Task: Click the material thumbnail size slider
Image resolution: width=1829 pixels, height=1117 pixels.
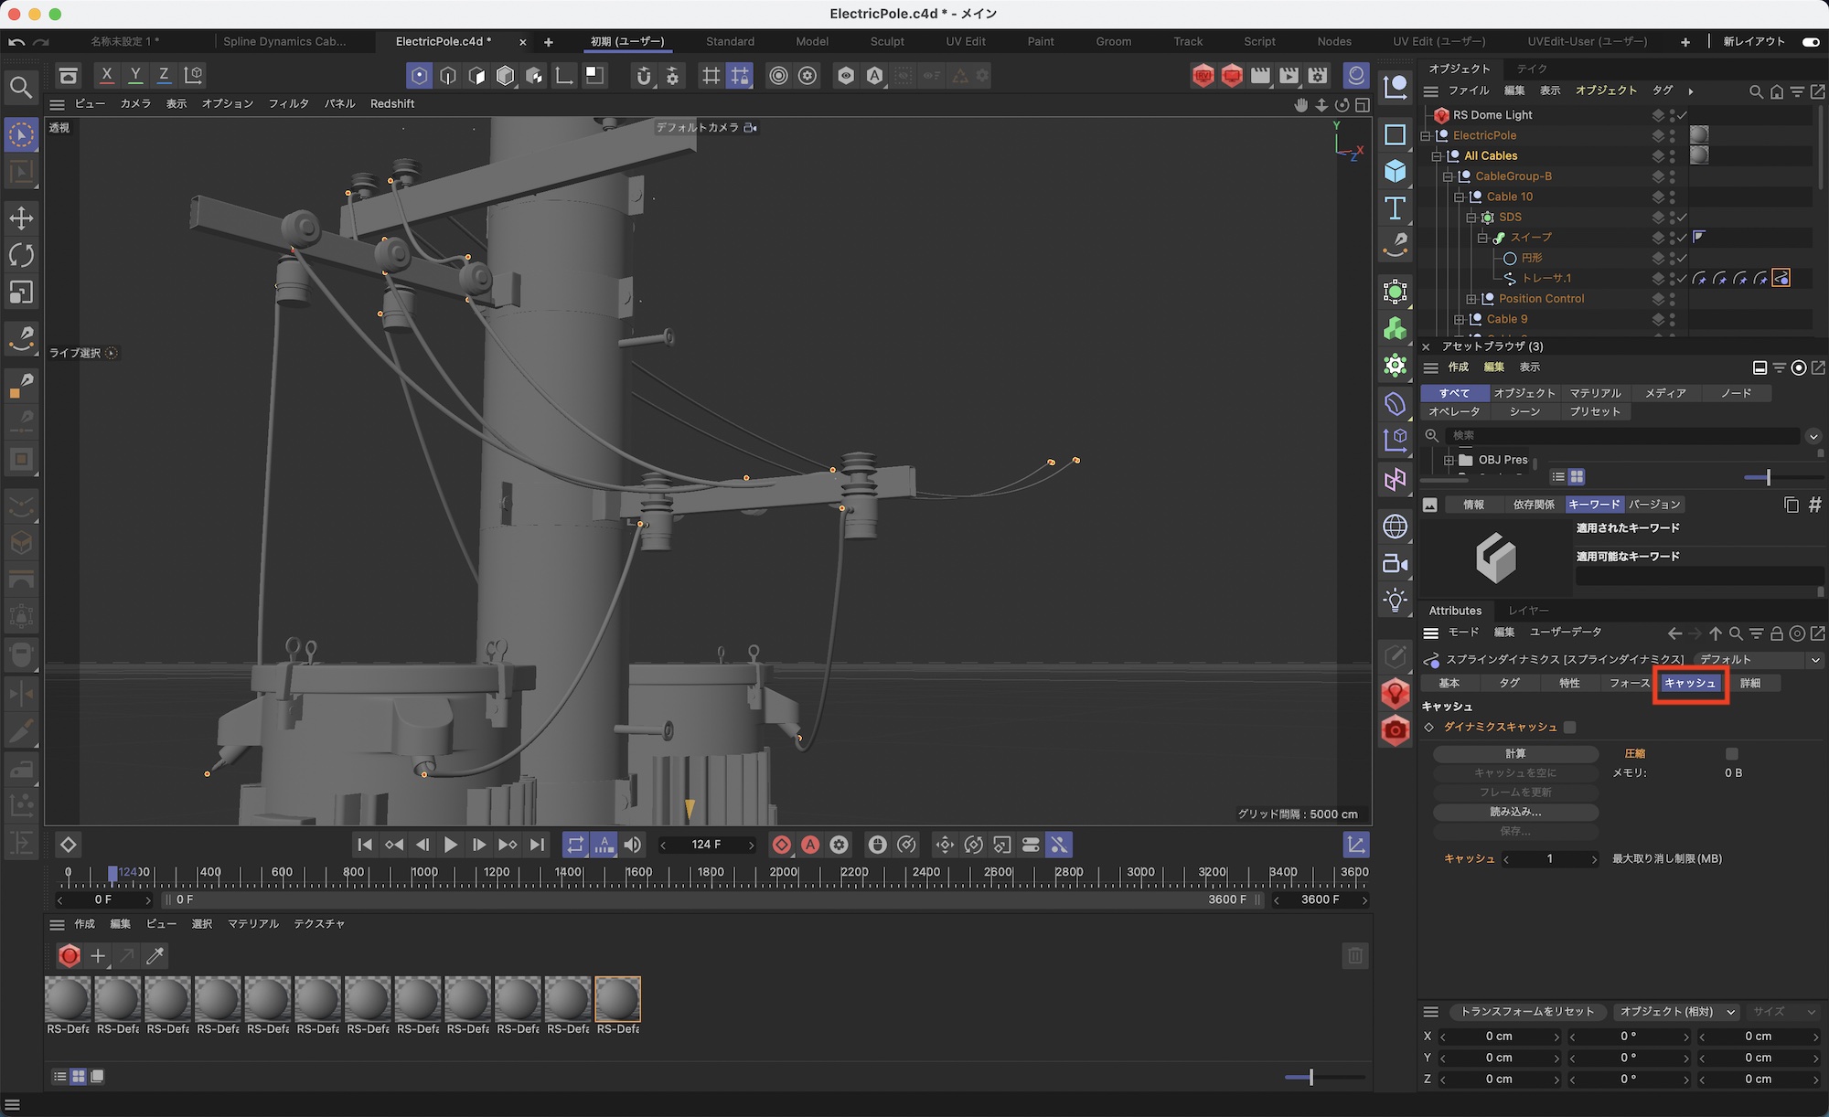Action: pos(1310,1078)
